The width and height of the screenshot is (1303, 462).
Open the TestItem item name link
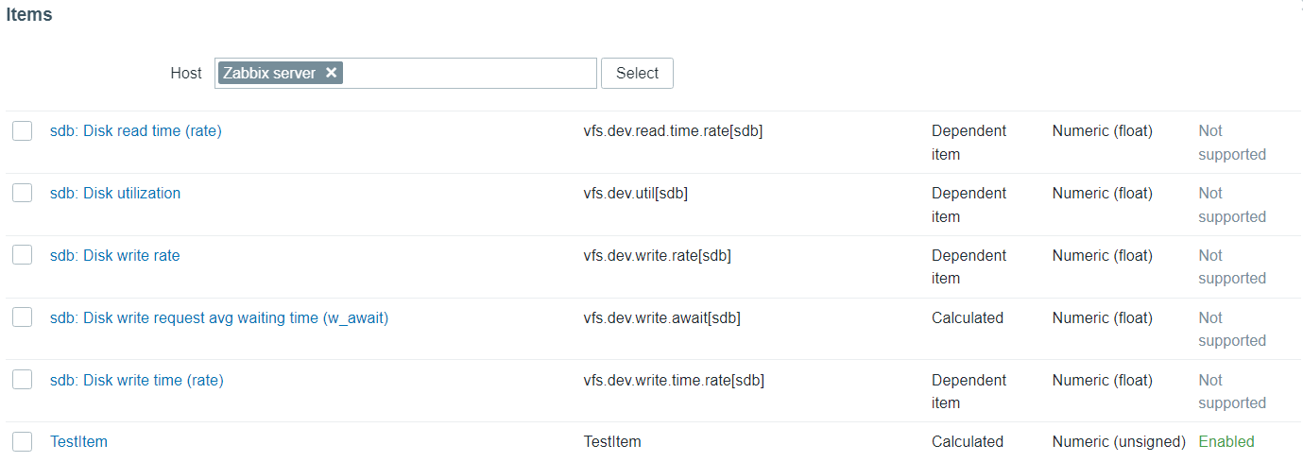pos(78,442)
